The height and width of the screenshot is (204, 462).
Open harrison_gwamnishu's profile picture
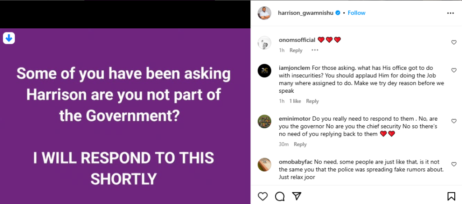tap(264, 13)
